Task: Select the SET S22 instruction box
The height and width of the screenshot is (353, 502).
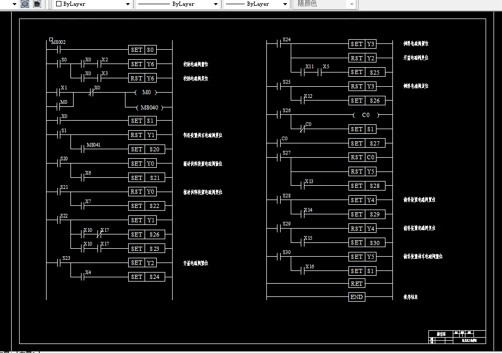Action: (147, 206)
